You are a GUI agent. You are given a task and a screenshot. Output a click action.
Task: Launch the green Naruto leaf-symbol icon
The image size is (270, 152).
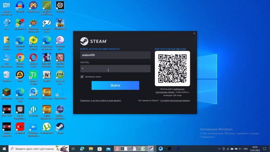click(47, 5)
